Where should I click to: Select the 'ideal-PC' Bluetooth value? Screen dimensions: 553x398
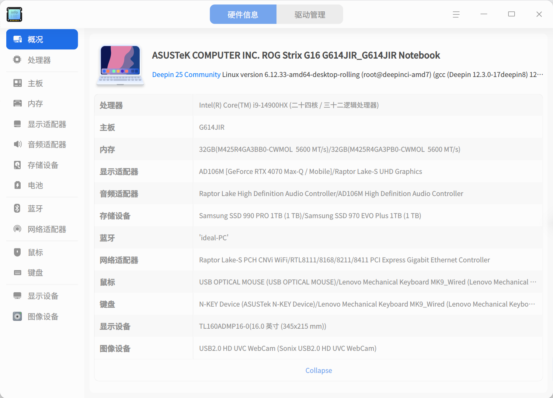(x=214, y=238)
